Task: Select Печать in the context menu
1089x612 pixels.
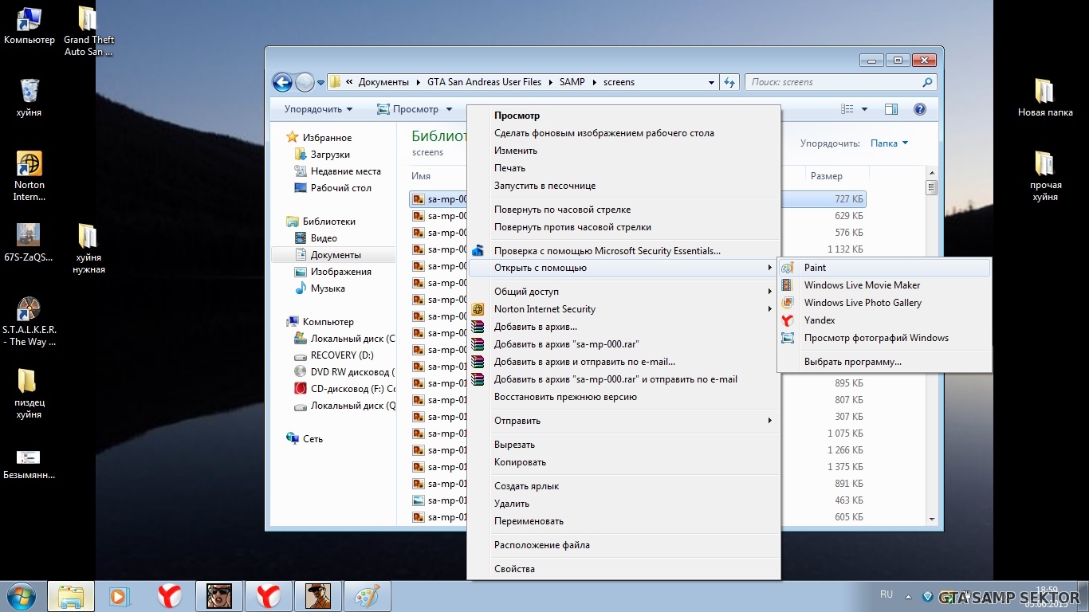Action: 623,168
